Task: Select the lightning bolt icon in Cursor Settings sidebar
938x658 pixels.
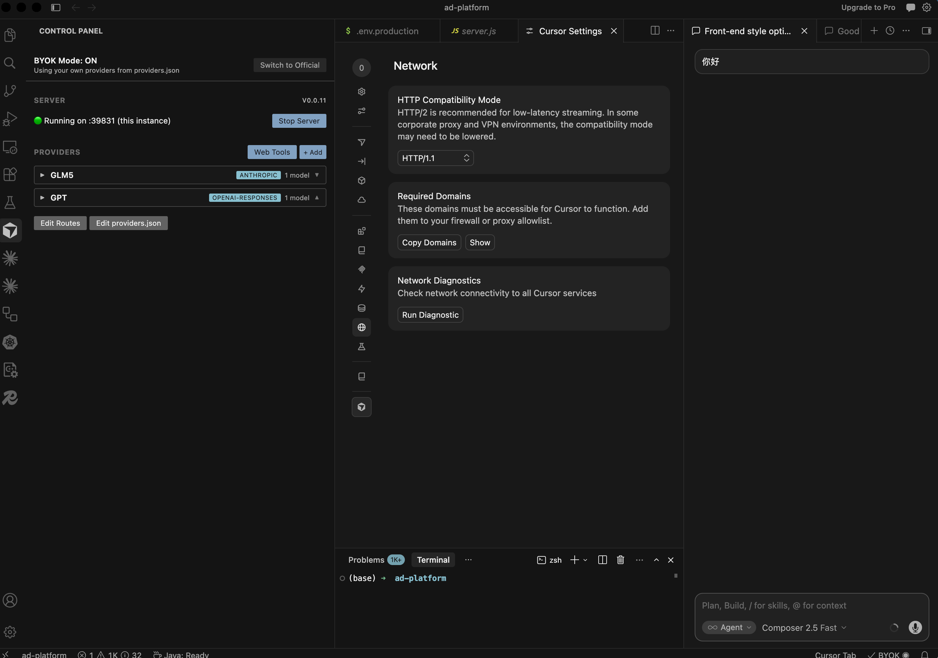Action: (362, 289)
